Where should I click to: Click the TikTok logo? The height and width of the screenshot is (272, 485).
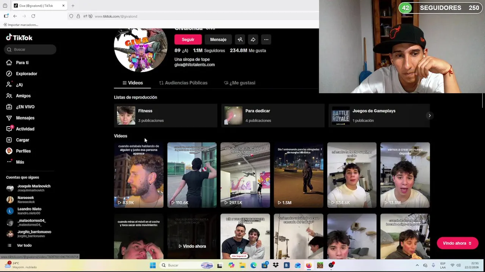(x=19, y=37)
